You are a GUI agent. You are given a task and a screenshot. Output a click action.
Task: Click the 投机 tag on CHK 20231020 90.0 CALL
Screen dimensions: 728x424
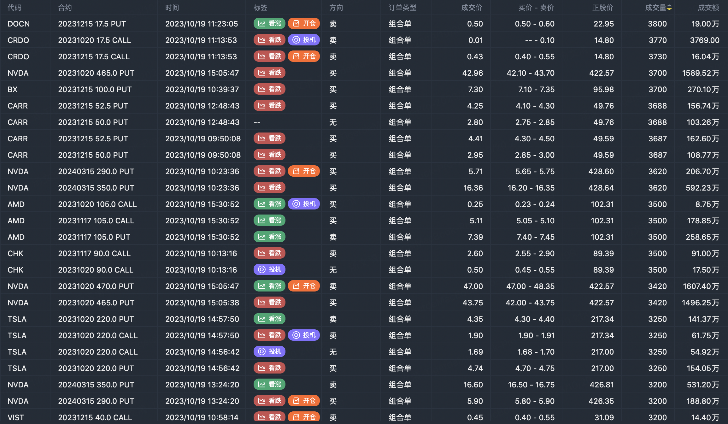click(269, 269)
